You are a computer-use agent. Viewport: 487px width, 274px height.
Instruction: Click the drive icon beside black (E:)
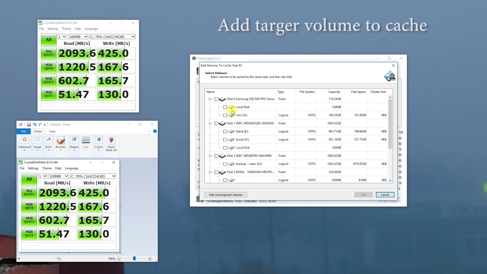coord(231,132)
